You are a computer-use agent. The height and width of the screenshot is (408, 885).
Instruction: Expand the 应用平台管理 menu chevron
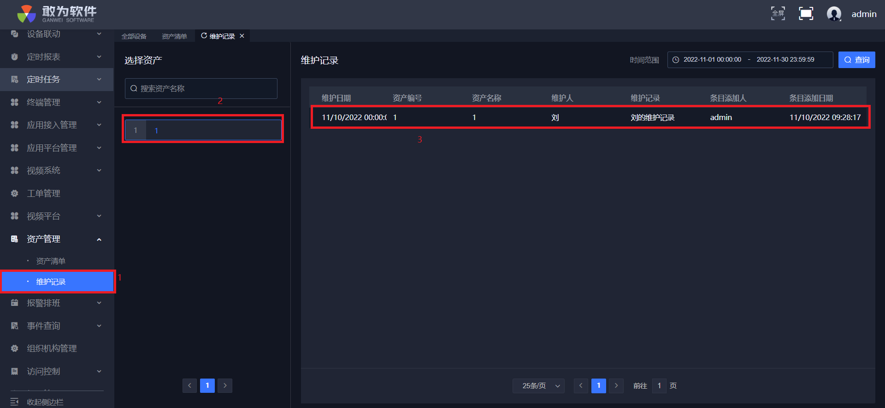(x=99, y=148)
